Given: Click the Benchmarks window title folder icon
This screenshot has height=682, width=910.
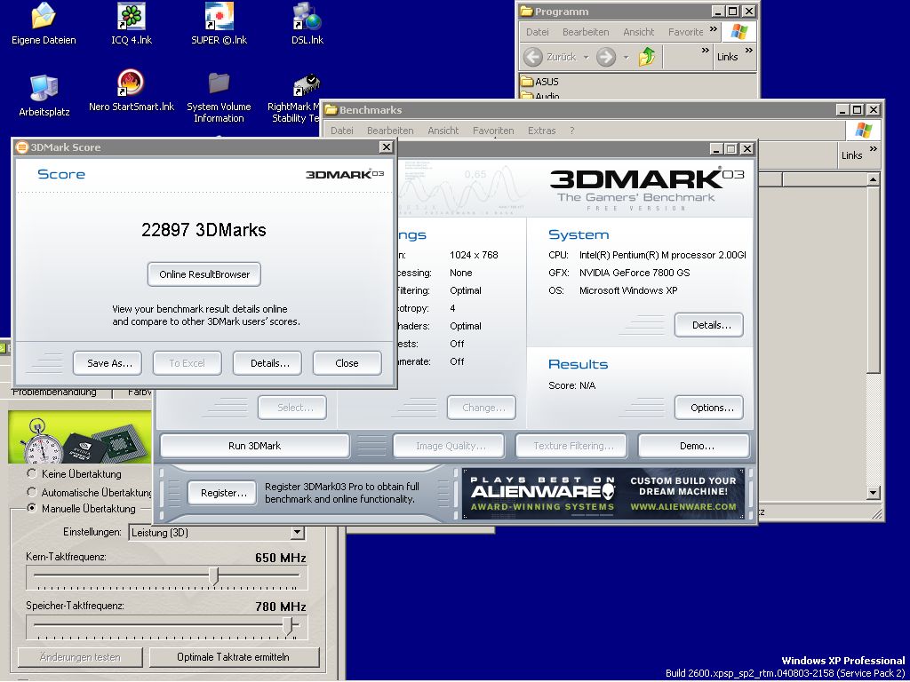Looking at the screenshot, I should coord(331,109).
